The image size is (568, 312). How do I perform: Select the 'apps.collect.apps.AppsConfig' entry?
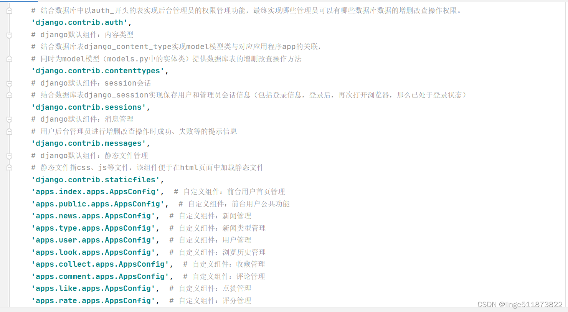(100, 264)
